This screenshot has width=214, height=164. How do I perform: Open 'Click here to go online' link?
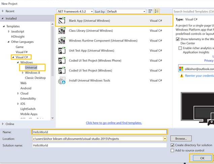[114, 123]
